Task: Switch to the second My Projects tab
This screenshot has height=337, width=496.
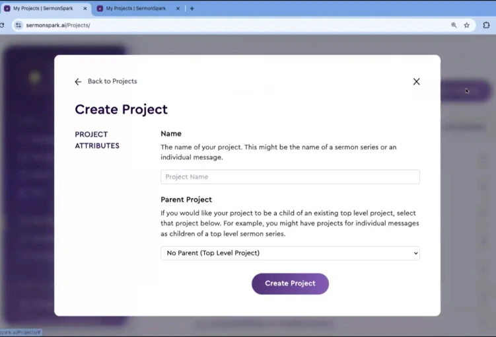Action: [x=135, y=9]
